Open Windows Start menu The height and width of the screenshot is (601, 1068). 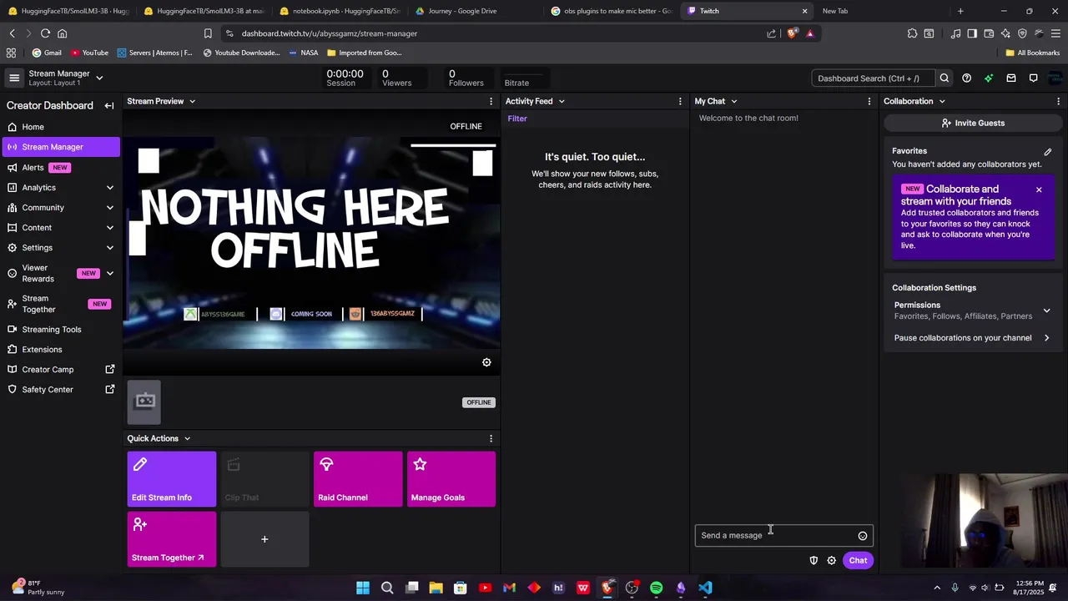pos(363,588)
